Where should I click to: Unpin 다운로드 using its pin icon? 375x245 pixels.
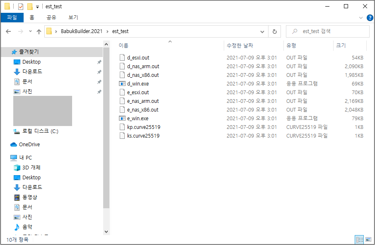point(99,72)
